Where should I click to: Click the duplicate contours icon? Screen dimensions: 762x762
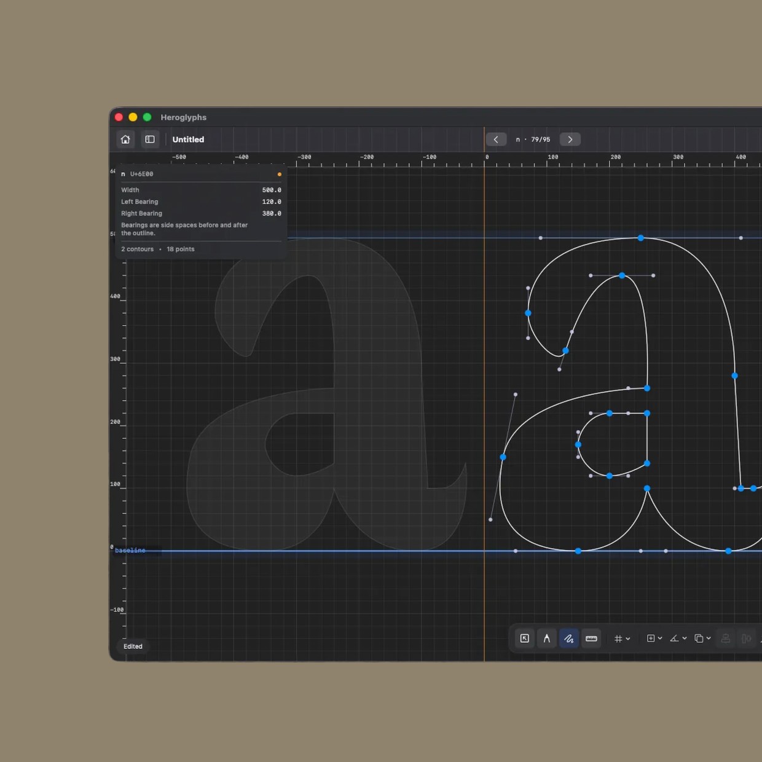700,638
